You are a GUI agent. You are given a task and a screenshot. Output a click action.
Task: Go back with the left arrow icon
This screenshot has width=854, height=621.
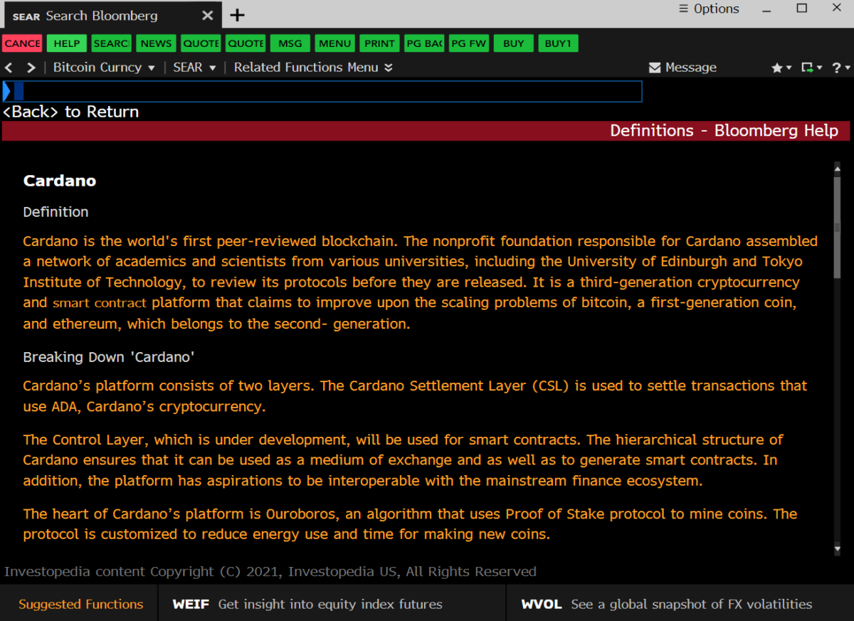9,68
